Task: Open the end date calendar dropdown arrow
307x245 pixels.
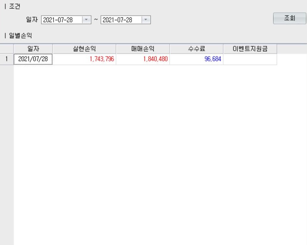Action: pos(146,20)
